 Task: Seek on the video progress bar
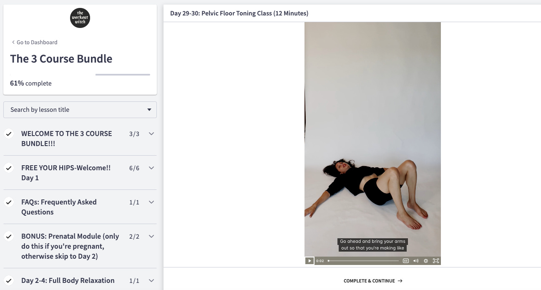pos(363,261)
